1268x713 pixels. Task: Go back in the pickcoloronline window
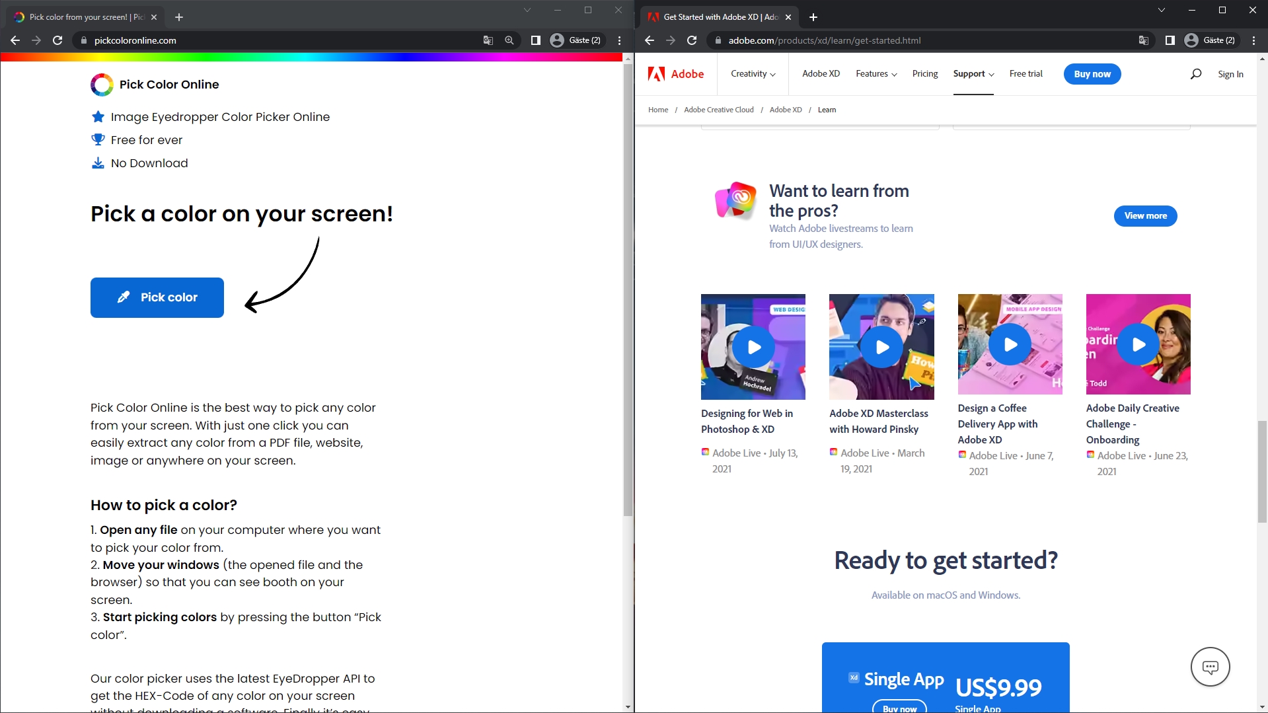pyautogui.click(x=15, y=40)
